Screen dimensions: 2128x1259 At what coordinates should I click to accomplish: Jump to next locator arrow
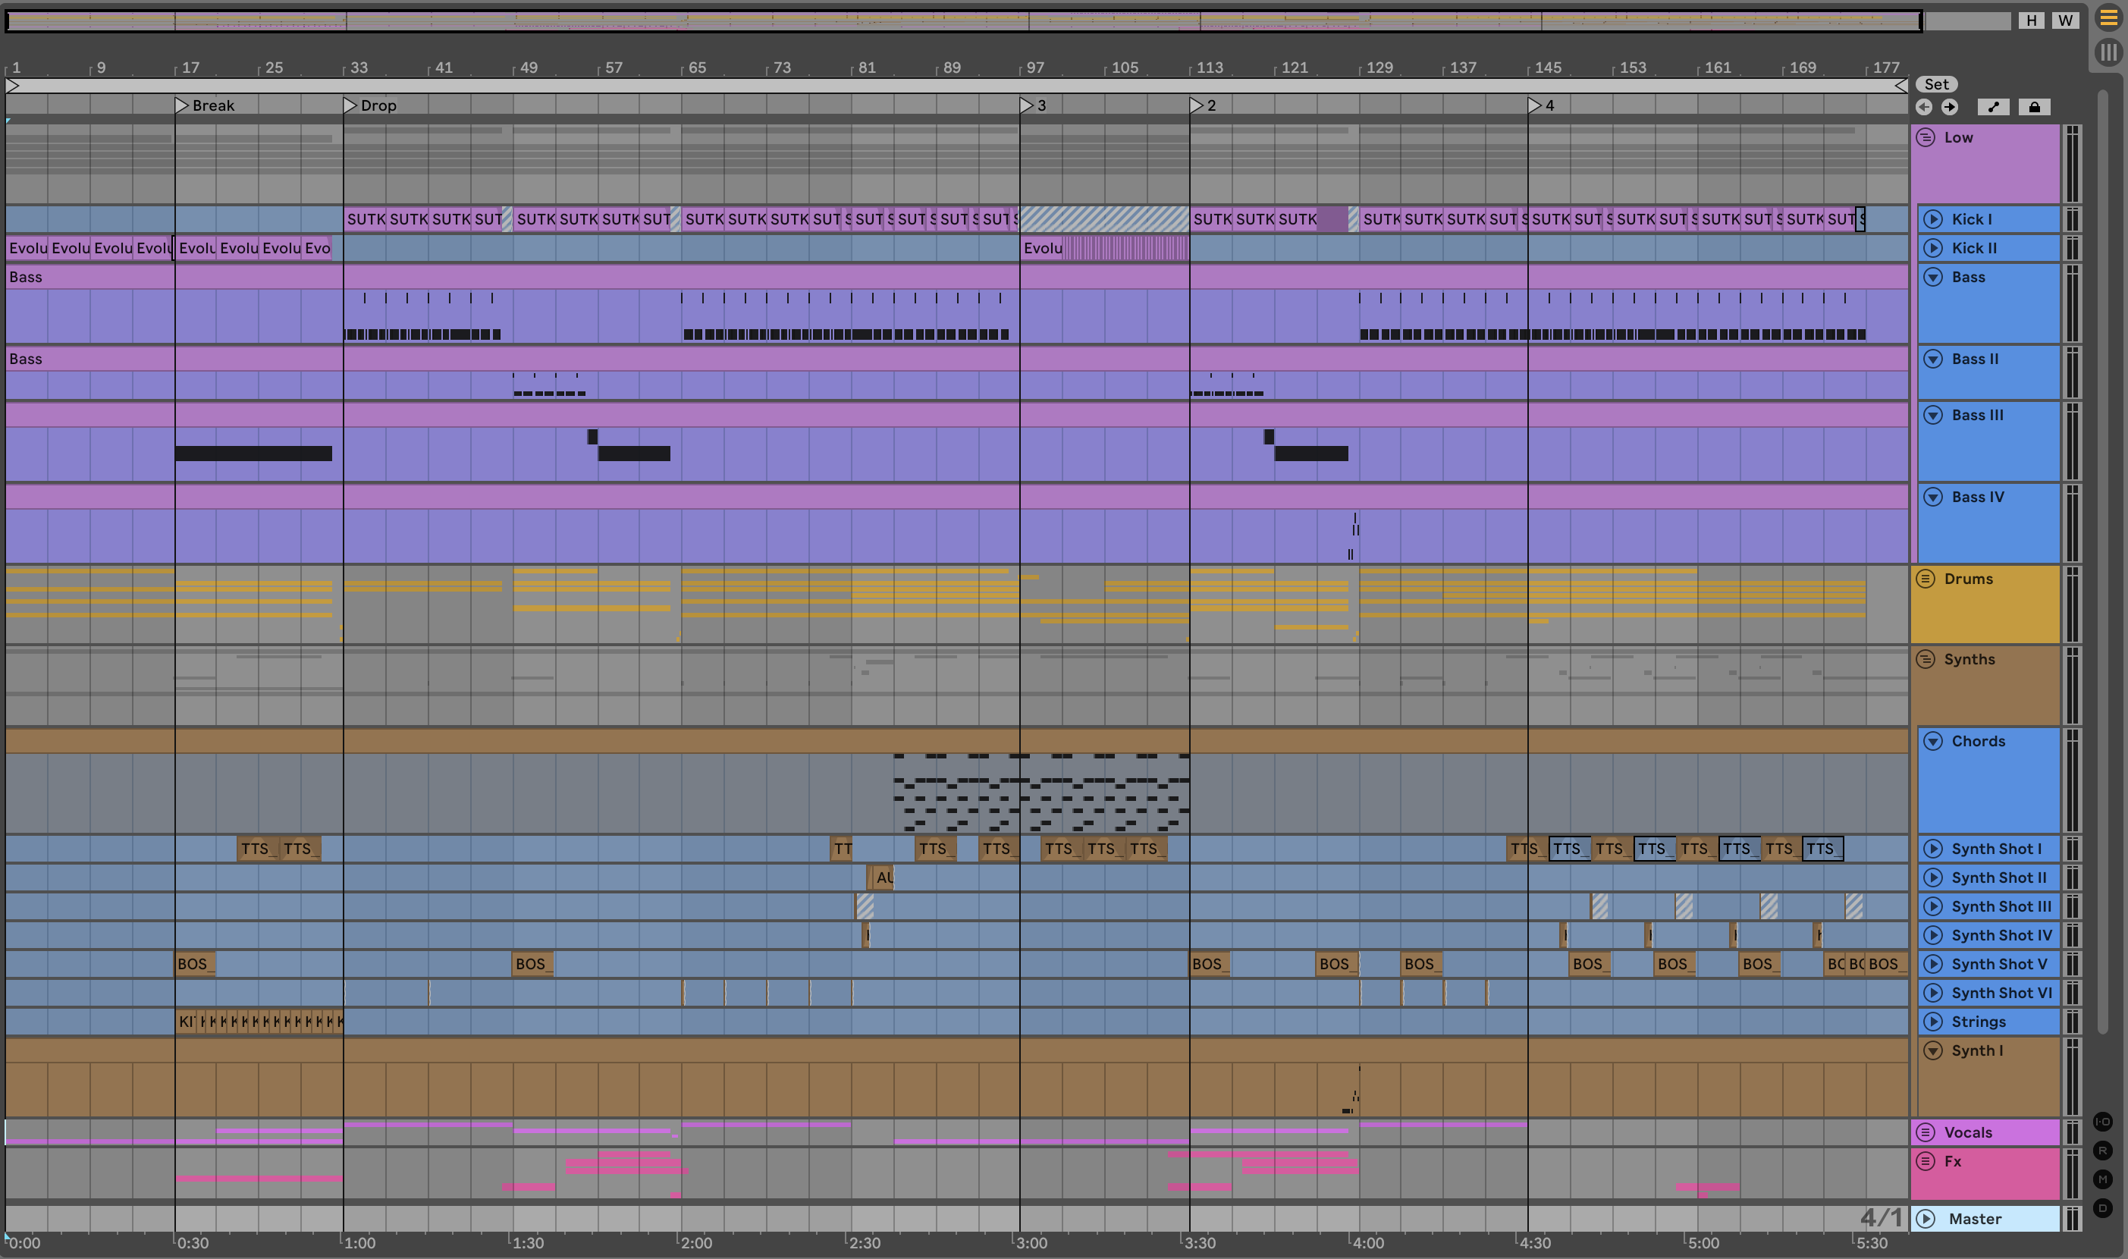tap(1949, 107)
